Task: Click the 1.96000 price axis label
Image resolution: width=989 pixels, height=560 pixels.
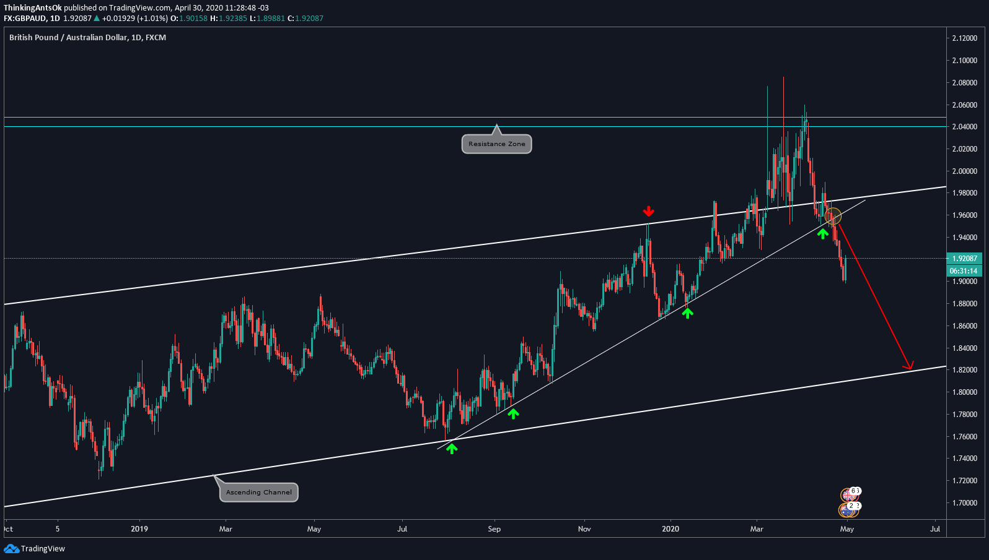Action: click(965, 215)
